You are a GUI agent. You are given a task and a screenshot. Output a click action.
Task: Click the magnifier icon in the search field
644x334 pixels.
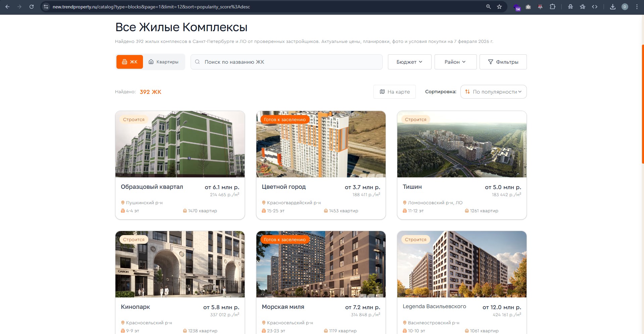coord(198,62)
